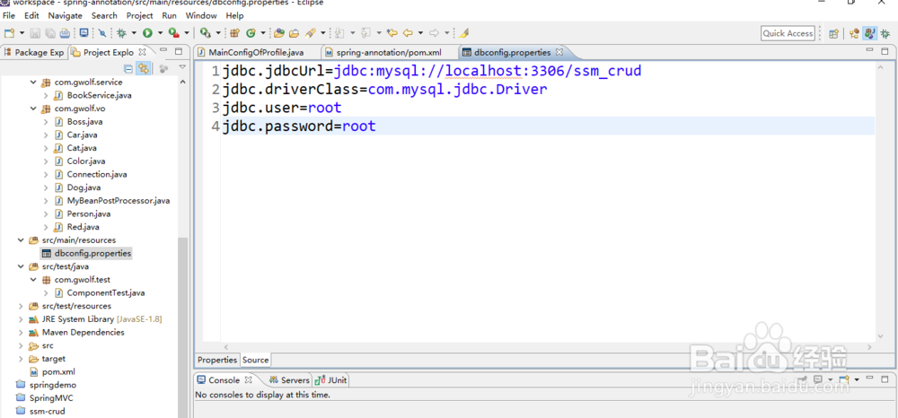This screenshot has width=898, height=418.
Task: Select dbconfig.properties in the project tree
Action: coord(92,253)
